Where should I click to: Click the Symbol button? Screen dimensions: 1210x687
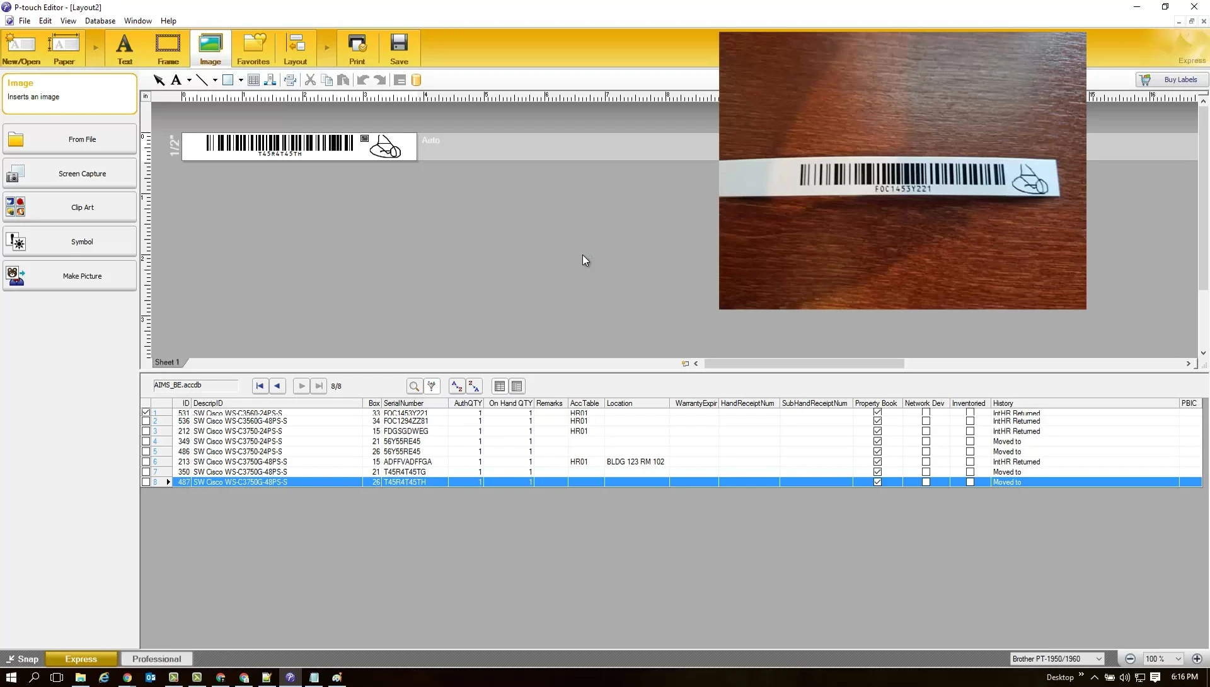(69, 241)
